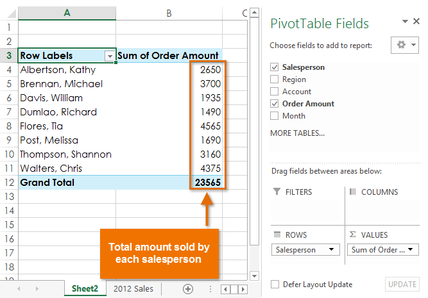Click the Salesperson field name
428x298 pixels.
[304, 67]
